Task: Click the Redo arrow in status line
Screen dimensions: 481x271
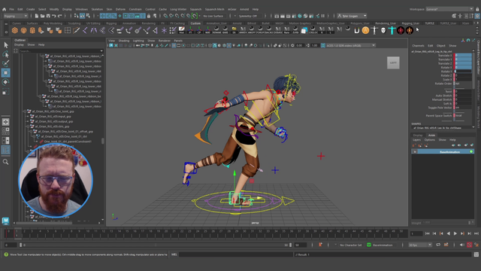Action: [x=60, y=16]
